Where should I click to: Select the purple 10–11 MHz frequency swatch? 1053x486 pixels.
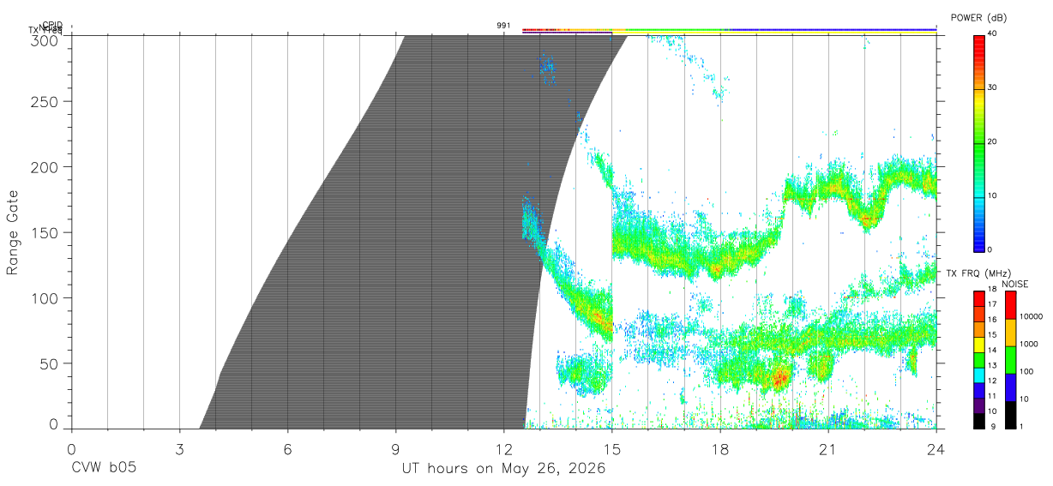pos(978,405)
